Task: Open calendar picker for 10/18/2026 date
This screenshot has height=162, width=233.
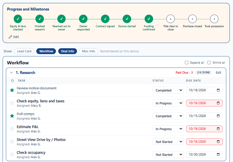Action: pos(218,90)
